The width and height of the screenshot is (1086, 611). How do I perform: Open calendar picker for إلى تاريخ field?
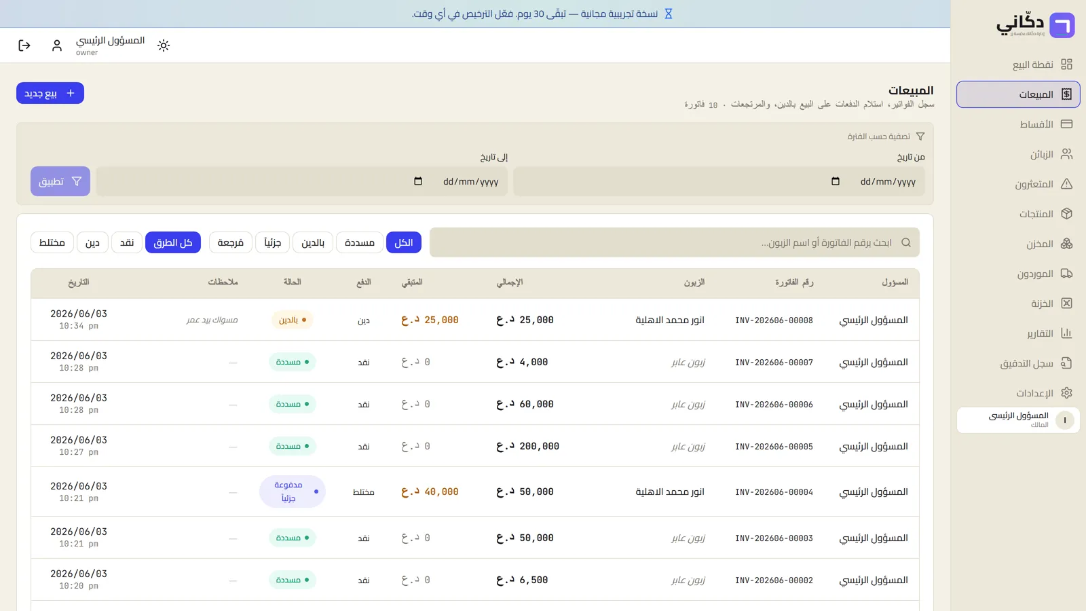(418, 181)
